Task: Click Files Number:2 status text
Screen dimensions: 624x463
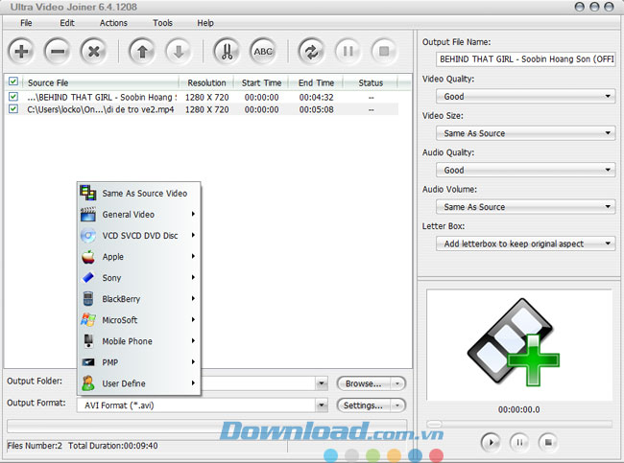Action: 35,446
